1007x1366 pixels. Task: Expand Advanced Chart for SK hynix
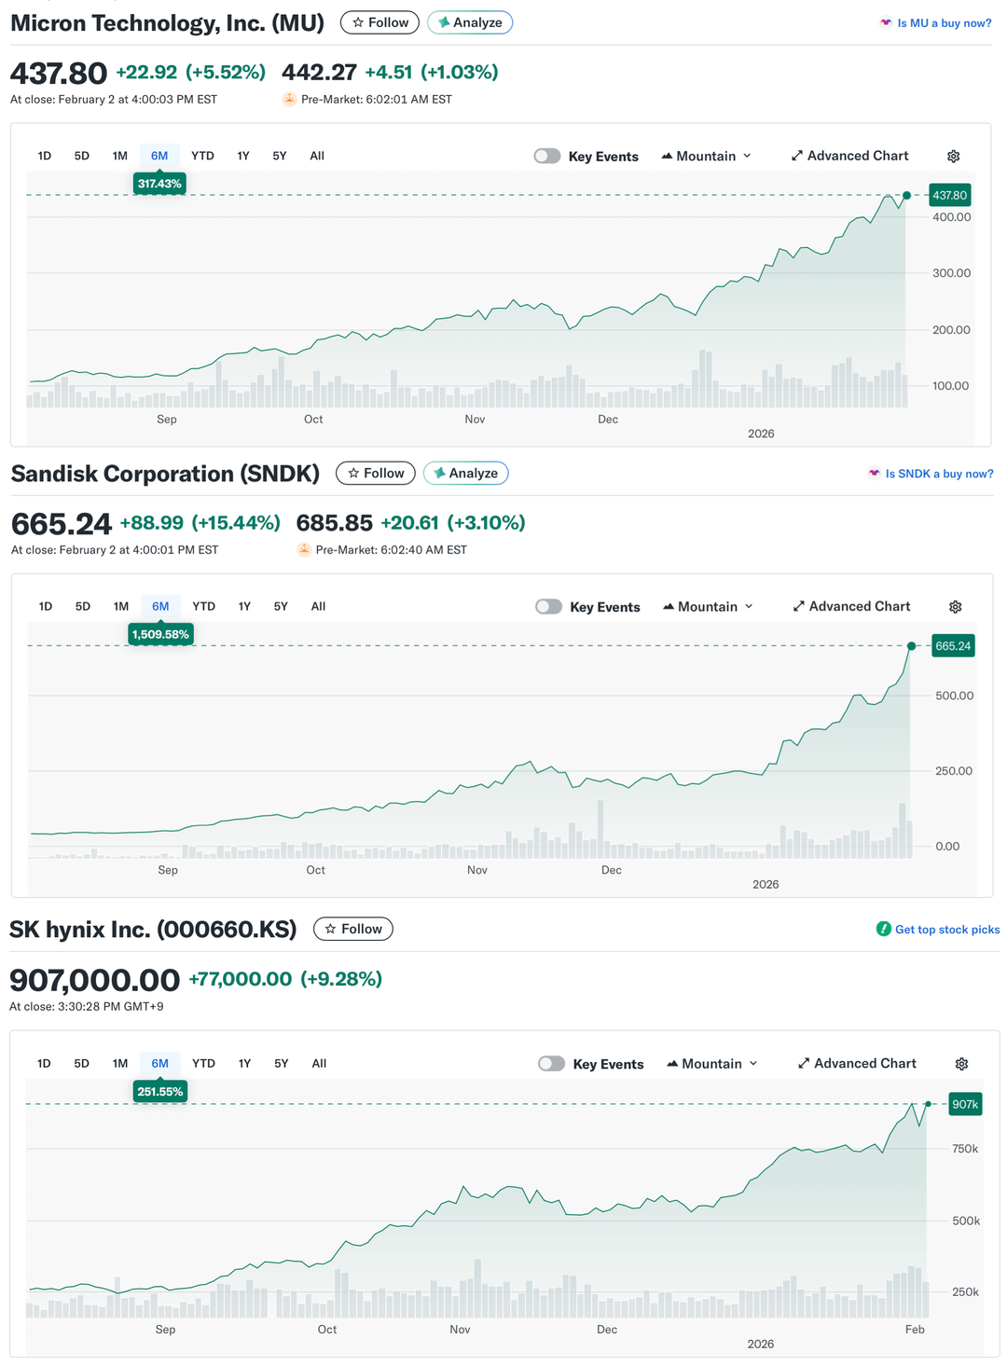pyautogui.click(x=857, y=1063)
